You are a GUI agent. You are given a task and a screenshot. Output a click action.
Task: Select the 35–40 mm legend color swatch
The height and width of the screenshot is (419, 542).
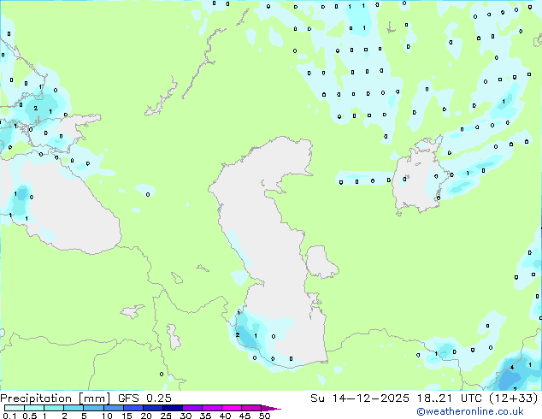point(212,408)
